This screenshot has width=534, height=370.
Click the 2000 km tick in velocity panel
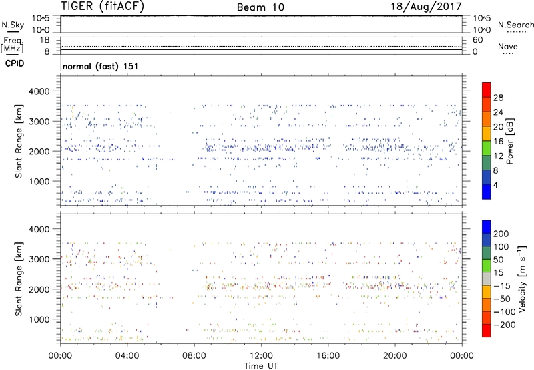[39, 289]
